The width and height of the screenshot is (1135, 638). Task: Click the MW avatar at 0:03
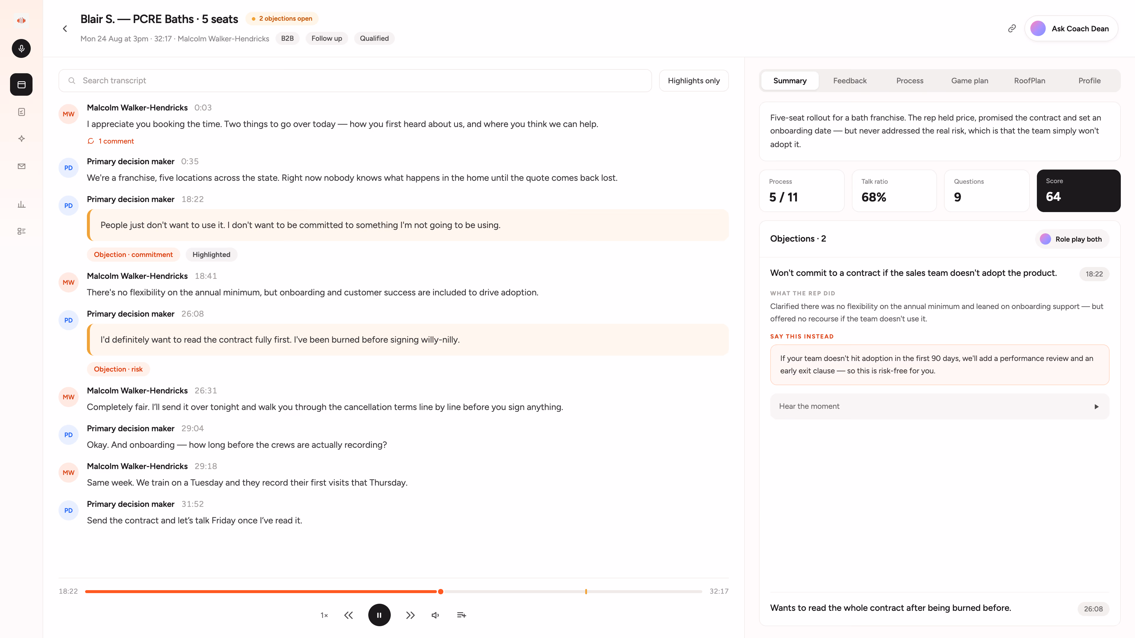pos(68,114)
